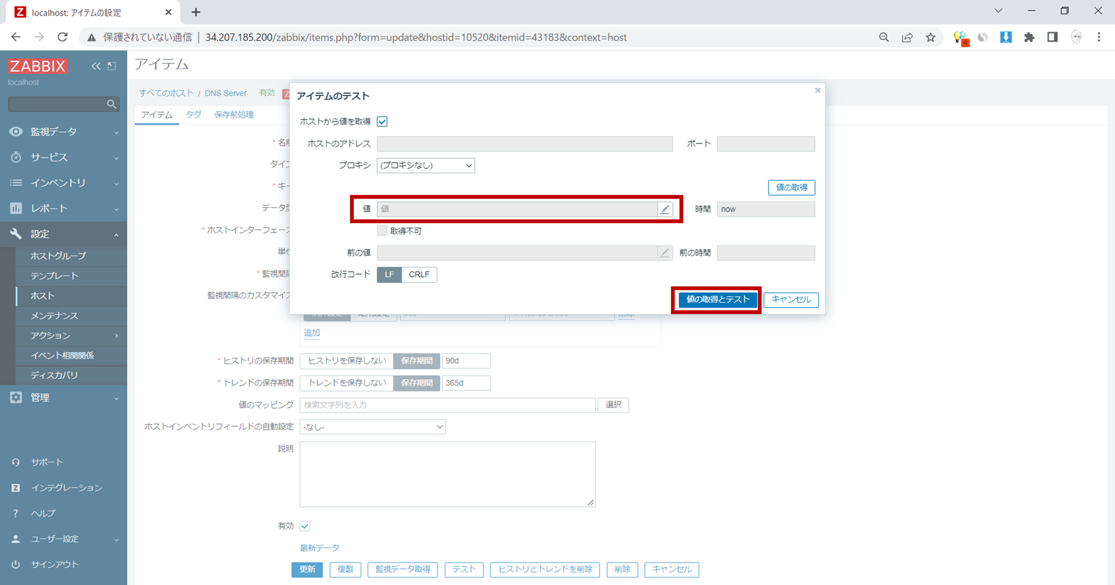The image size is (1115, 585).
Task: Switch to 保存前処理 tab
Action: click(234, 115)
